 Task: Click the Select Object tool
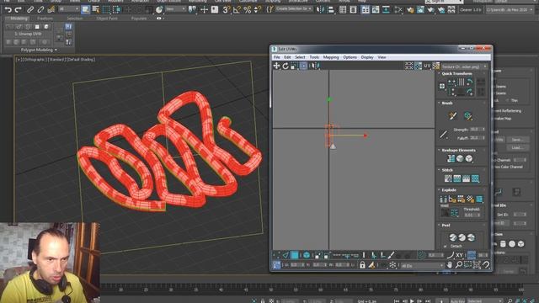[85, 9]
